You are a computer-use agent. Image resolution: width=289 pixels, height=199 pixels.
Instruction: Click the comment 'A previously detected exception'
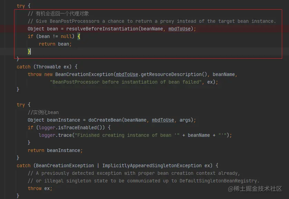134,173
